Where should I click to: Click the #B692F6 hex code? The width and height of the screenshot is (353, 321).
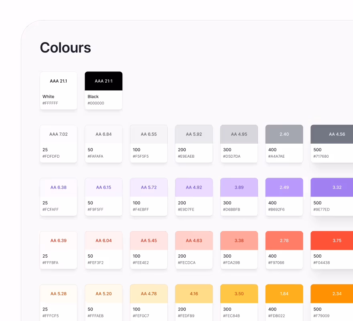pyautogui.click(x=276, y=209)
